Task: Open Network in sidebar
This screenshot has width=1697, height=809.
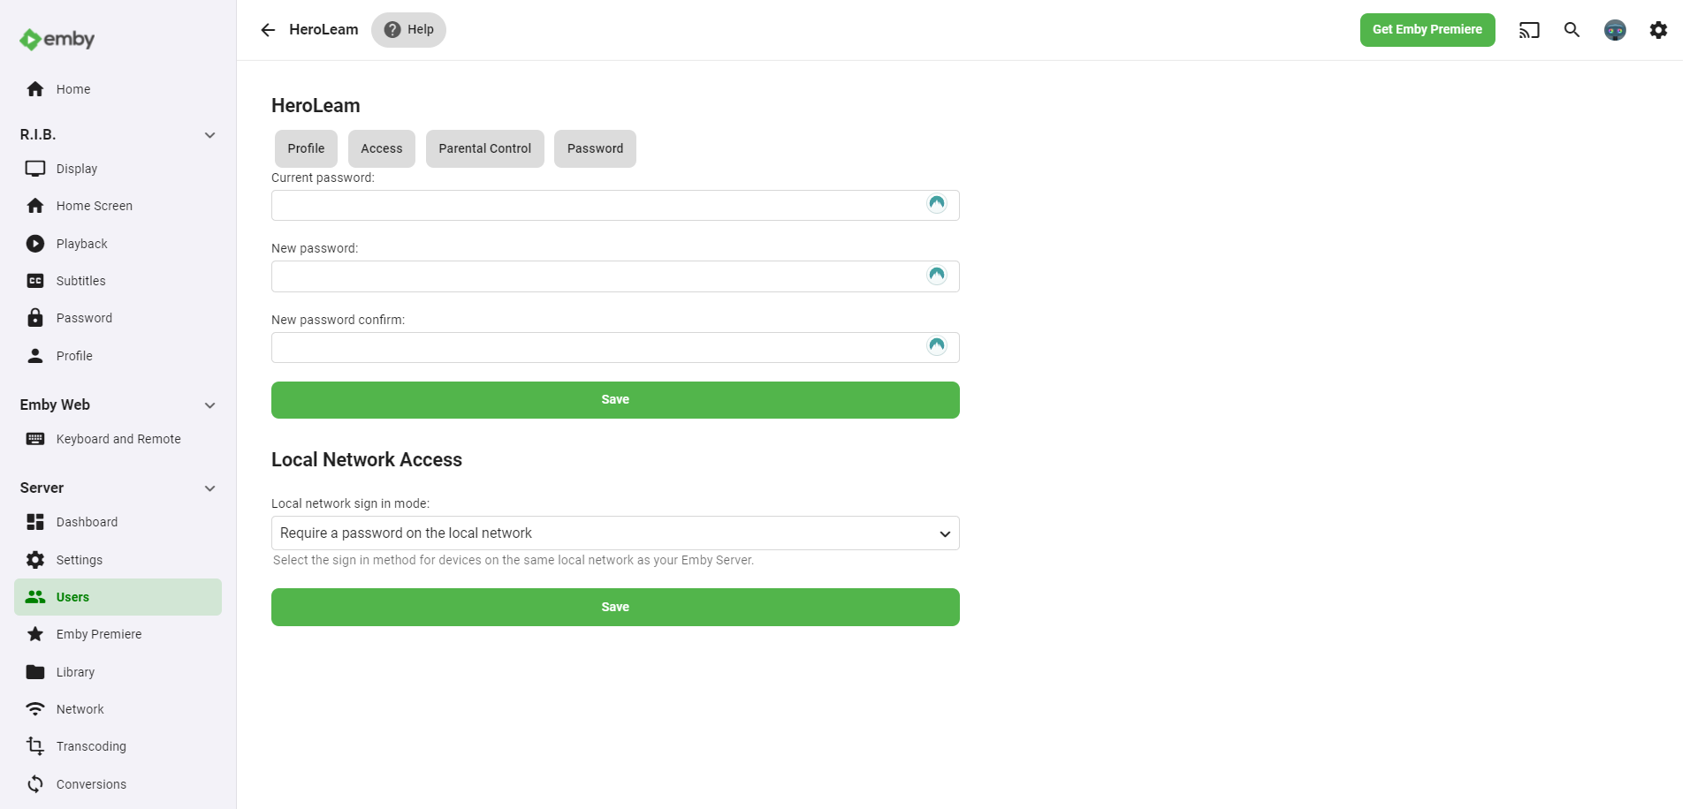Action: (118, 709)
